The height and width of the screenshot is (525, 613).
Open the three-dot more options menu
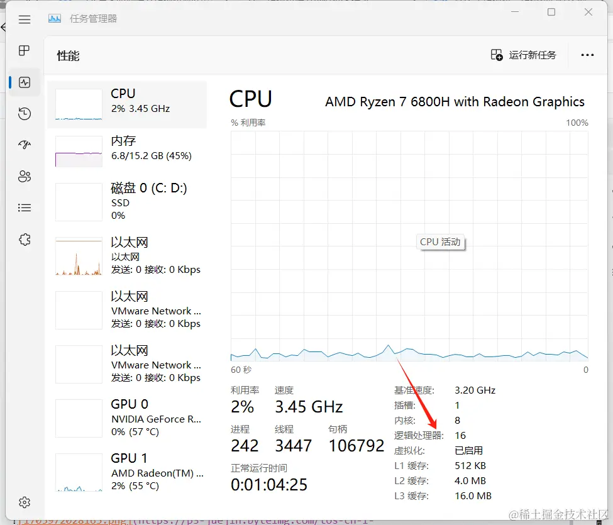(x=587, y=55)
